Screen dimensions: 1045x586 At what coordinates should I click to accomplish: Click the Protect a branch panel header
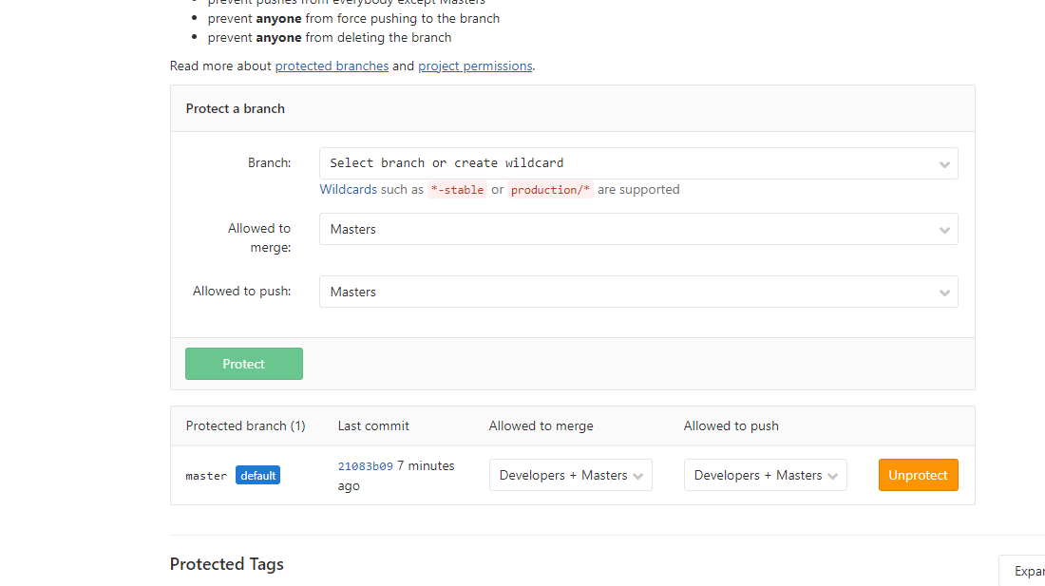click(x=236, y=108)
